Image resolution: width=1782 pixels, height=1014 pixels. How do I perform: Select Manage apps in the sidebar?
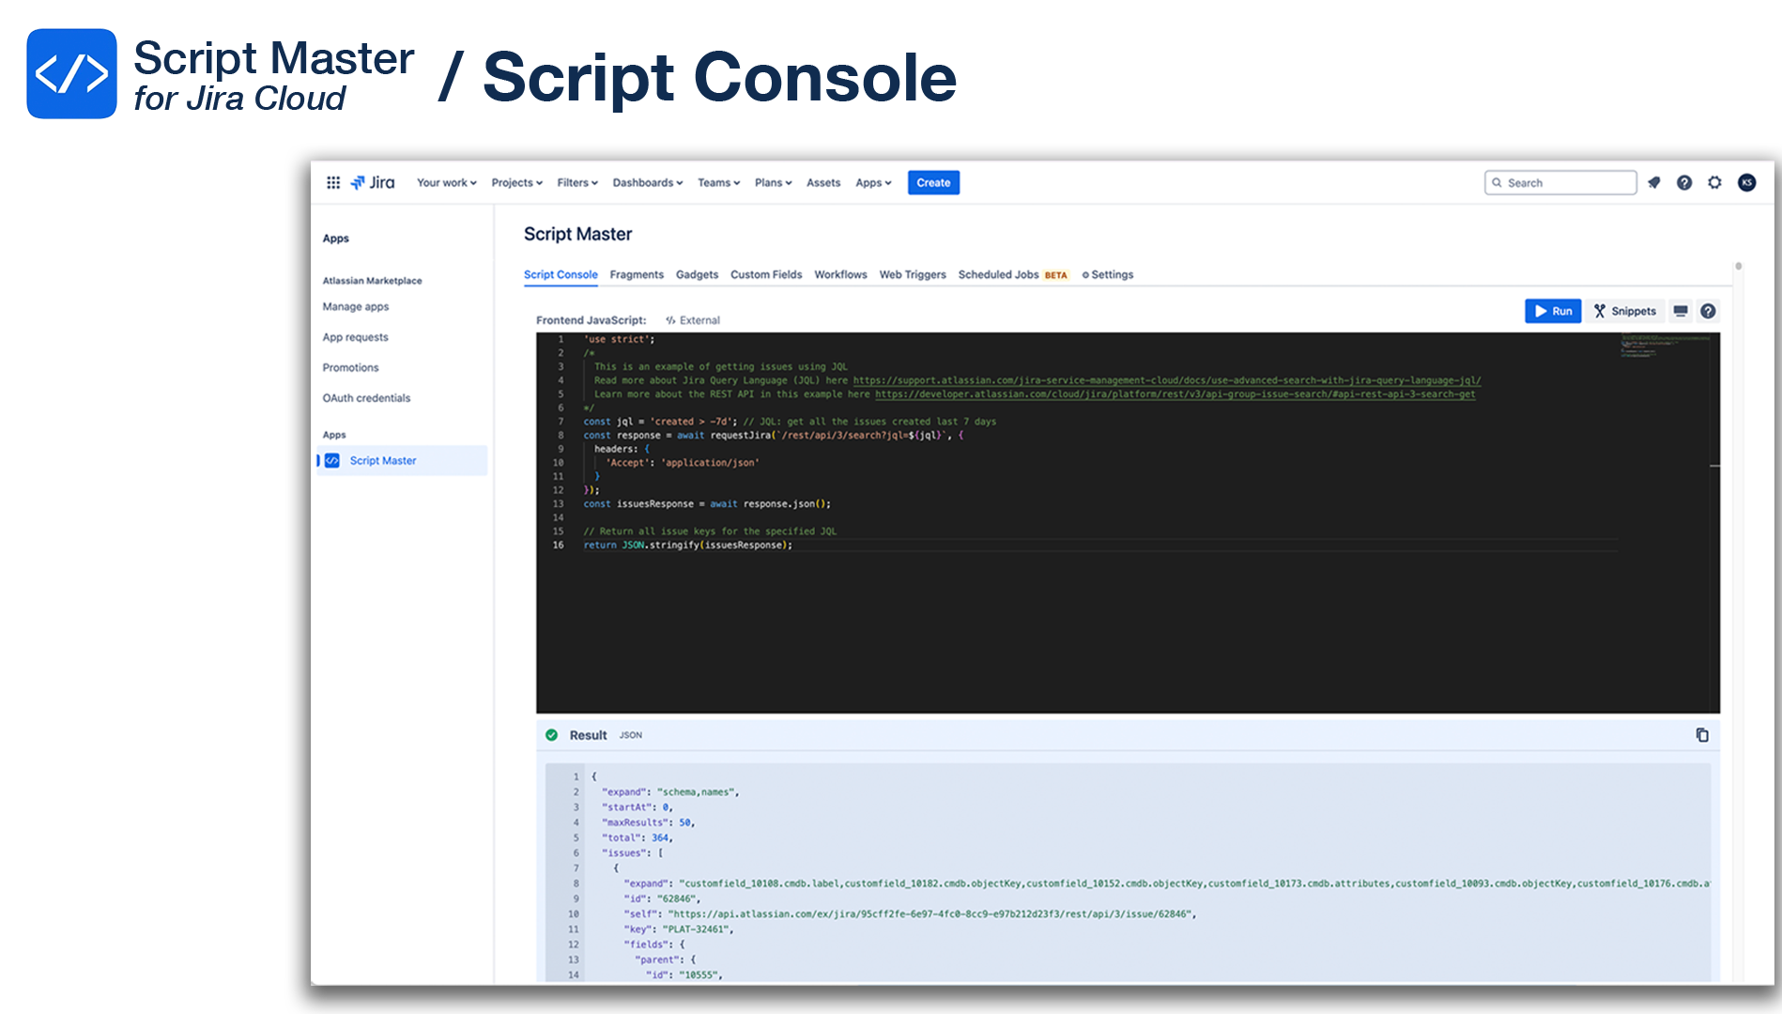click(x=356, y=307)
